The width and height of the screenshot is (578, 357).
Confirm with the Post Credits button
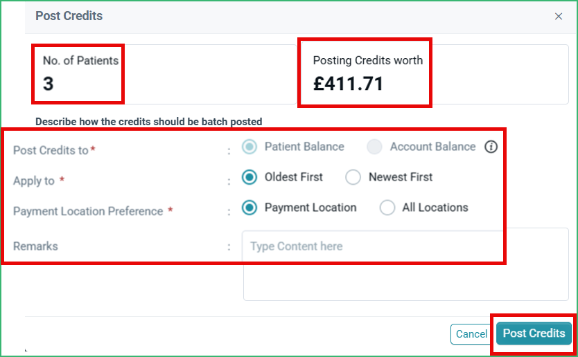point(534,333)
